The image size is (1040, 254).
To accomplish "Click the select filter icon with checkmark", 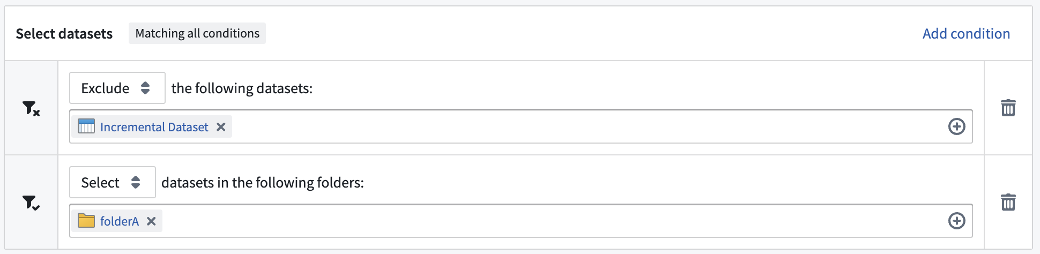I will click(31, 203).
